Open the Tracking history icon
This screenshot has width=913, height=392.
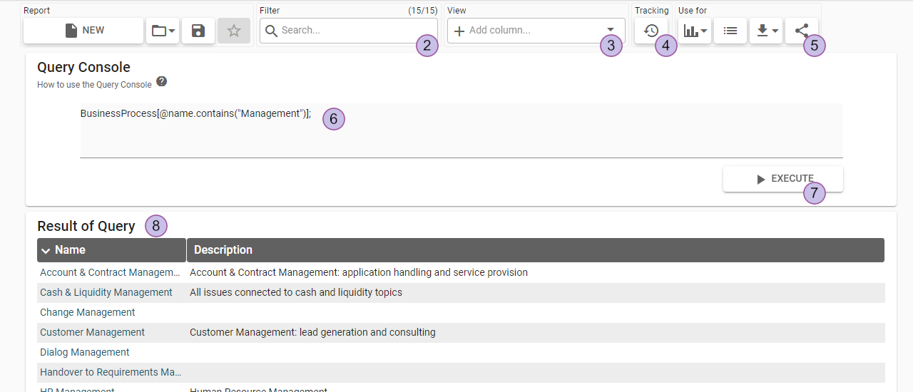[x=651, y=31]
